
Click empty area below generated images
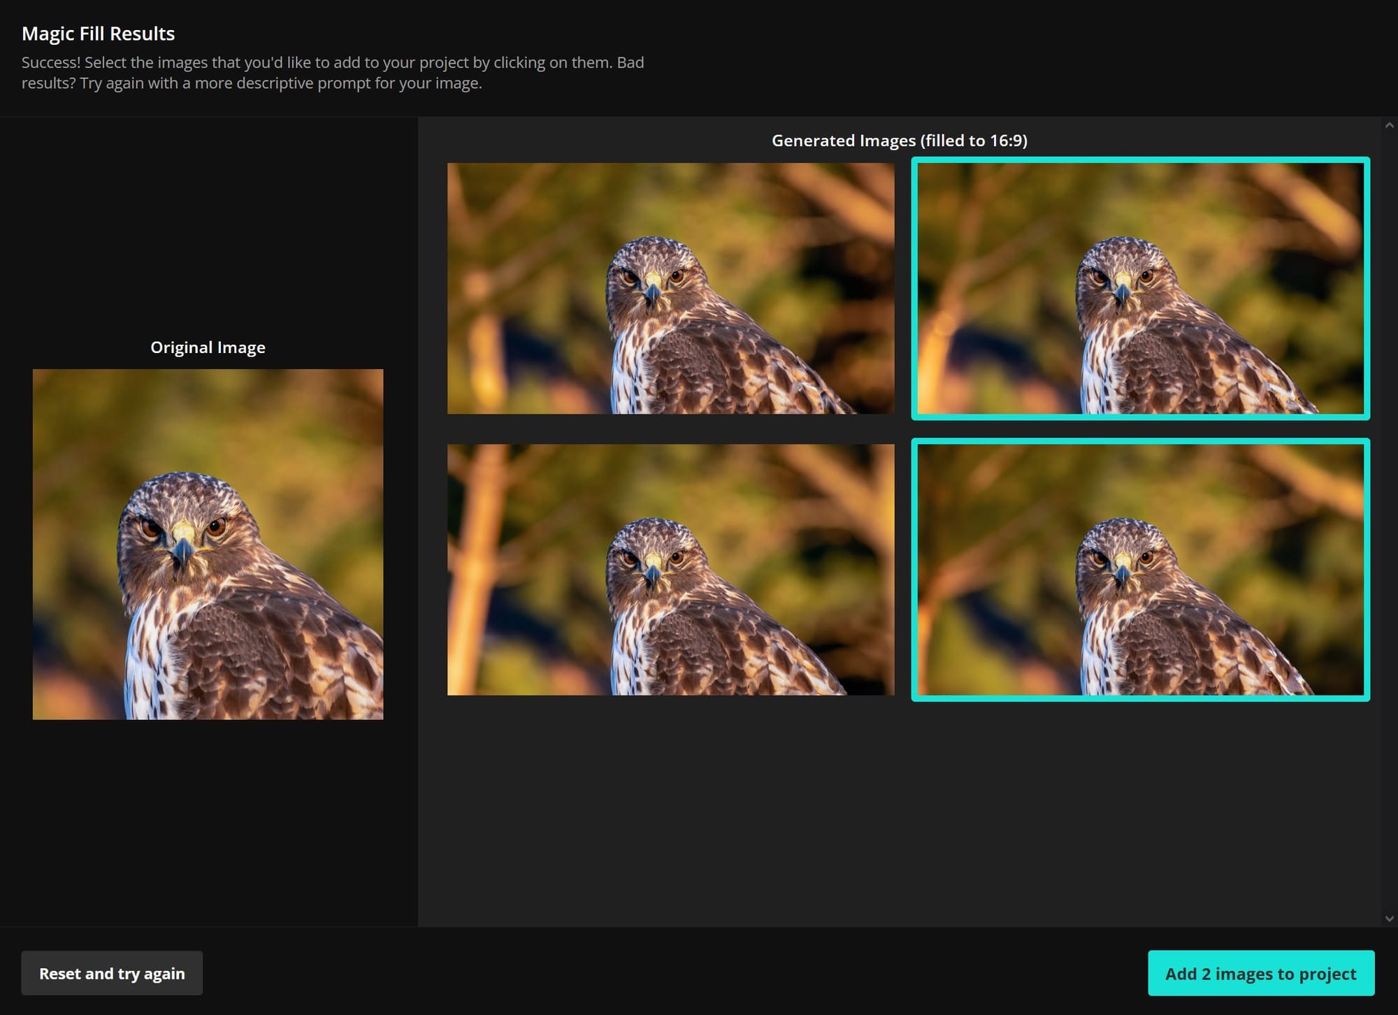(902, 811)
